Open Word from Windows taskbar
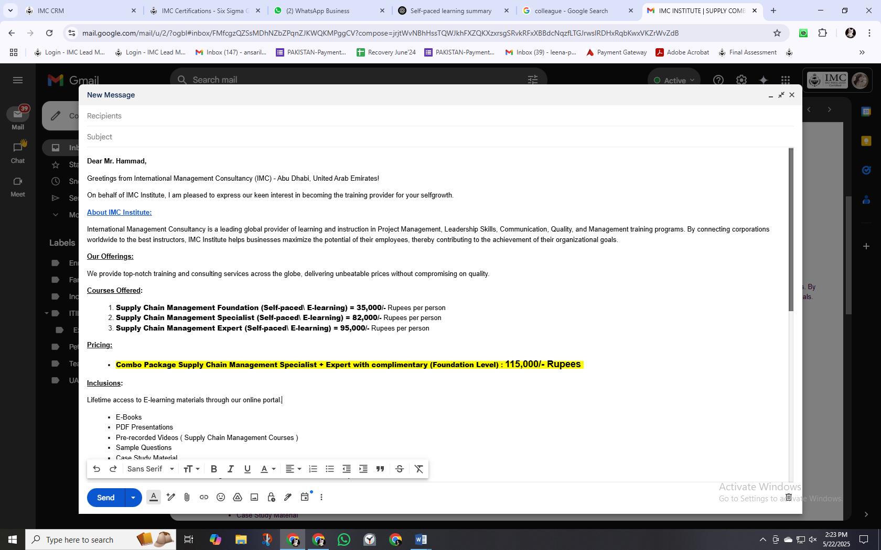Screen dimensions: 881x550 [x=421, y=540]
